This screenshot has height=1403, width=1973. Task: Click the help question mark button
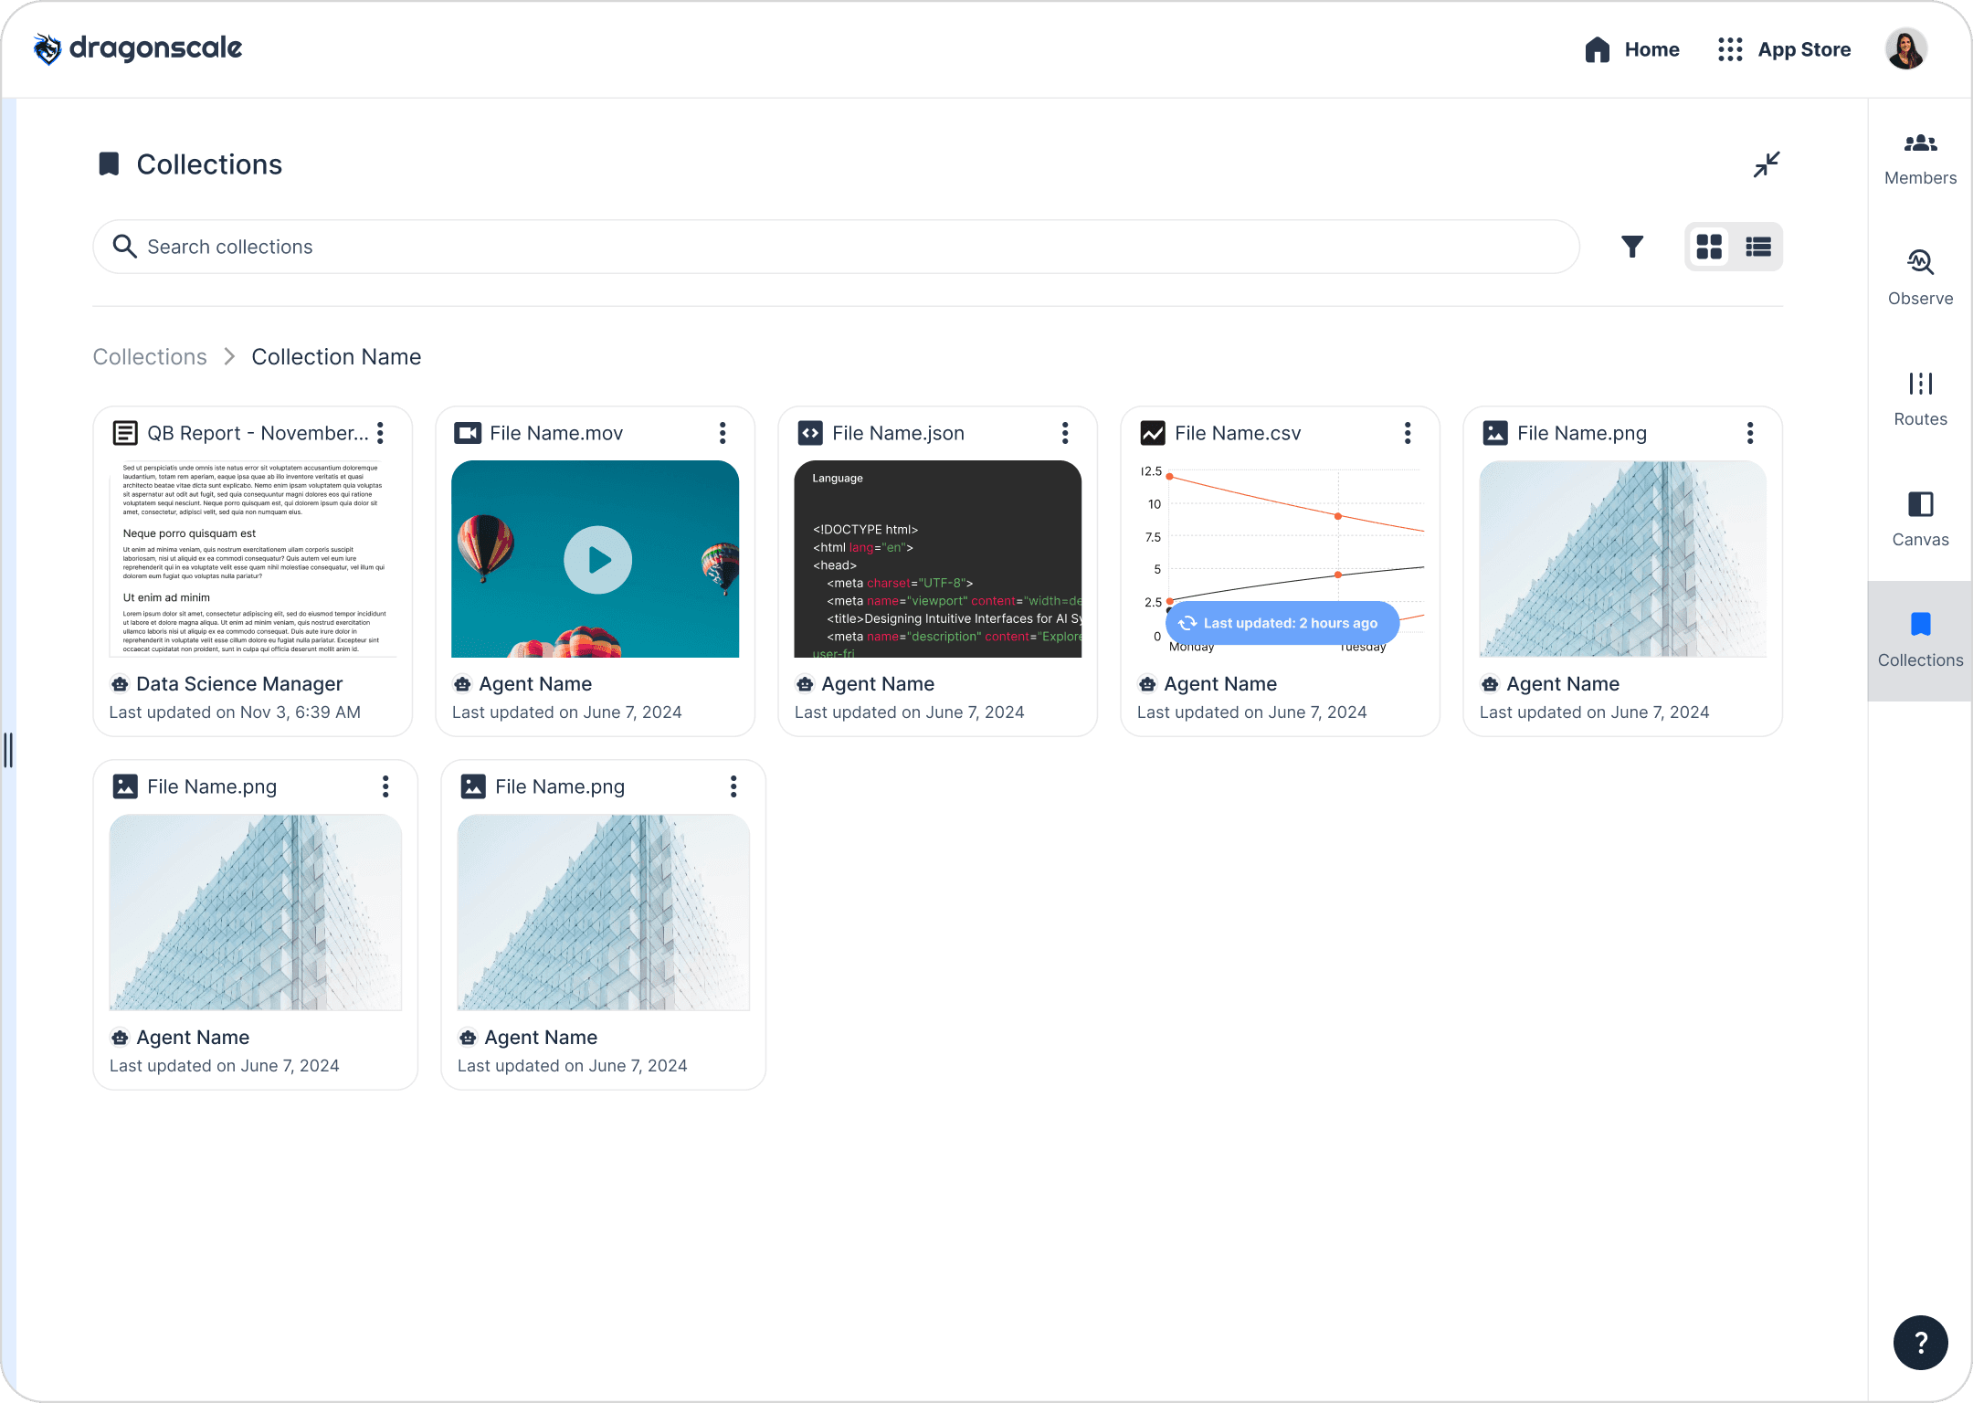(1920, 1343)
